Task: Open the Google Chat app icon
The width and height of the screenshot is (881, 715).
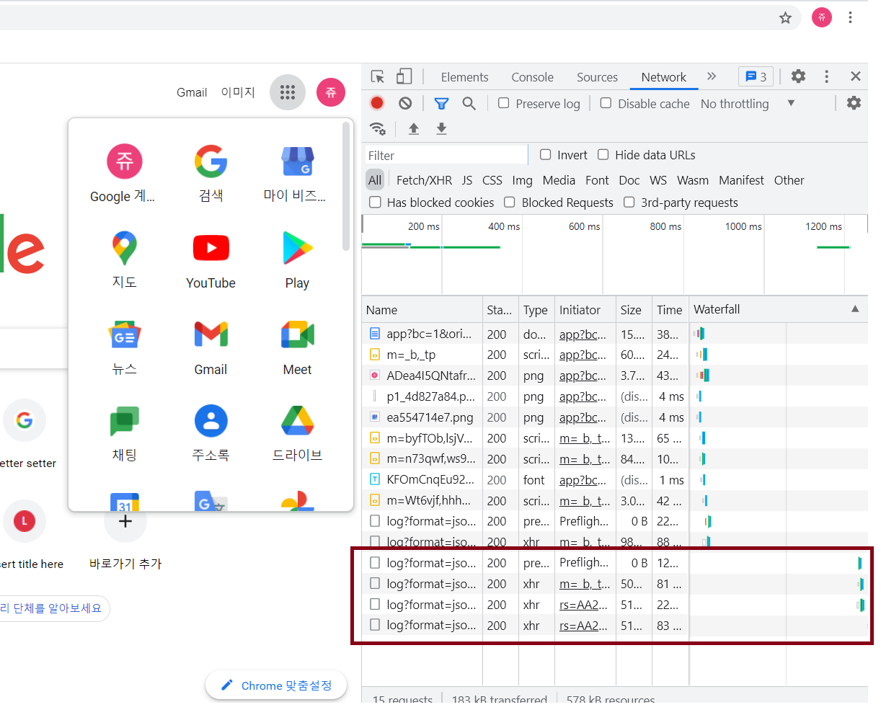Action: pos(124,432)
